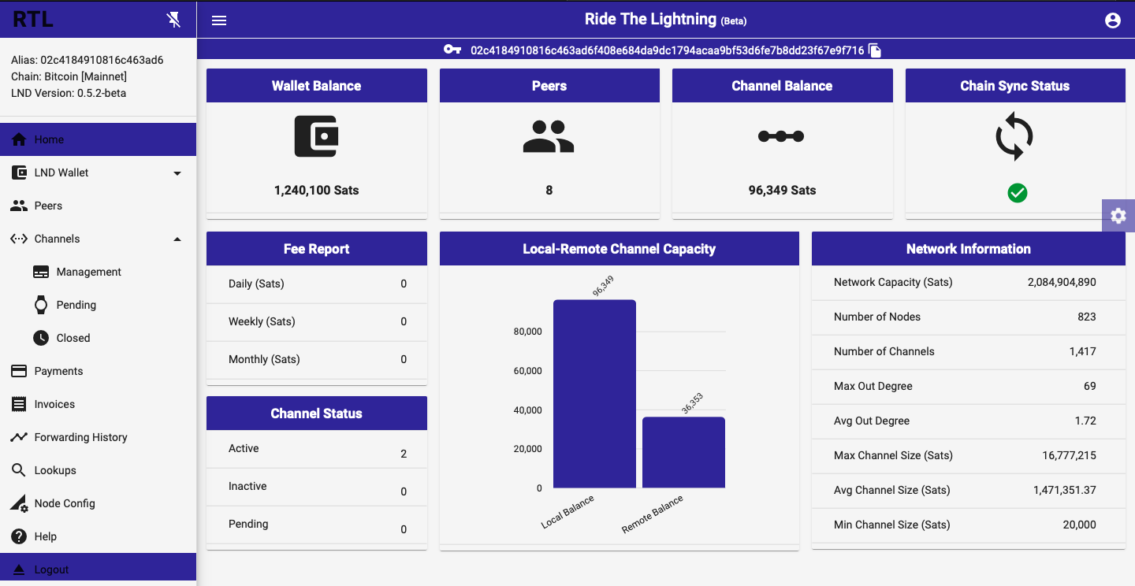
Task: Open the settings gear panel
Action: (1118, 215)
